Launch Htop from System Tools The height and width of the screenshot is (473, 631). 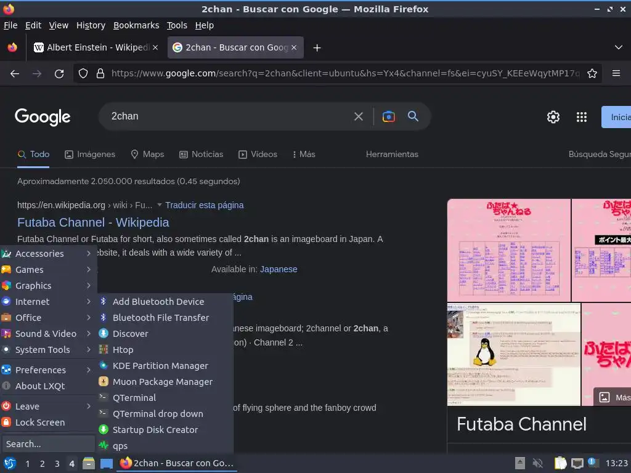click(166, 350)
